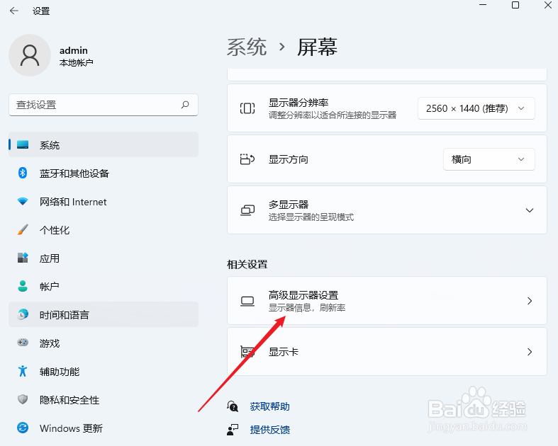558x446 pixels.
Task: Open Windows 更新 settings page
Action: tap(104, 428)
